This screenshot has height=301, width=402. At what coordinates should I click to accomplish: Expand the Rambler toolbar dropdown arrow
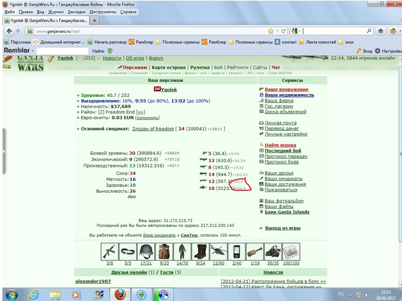pos(32,51)
